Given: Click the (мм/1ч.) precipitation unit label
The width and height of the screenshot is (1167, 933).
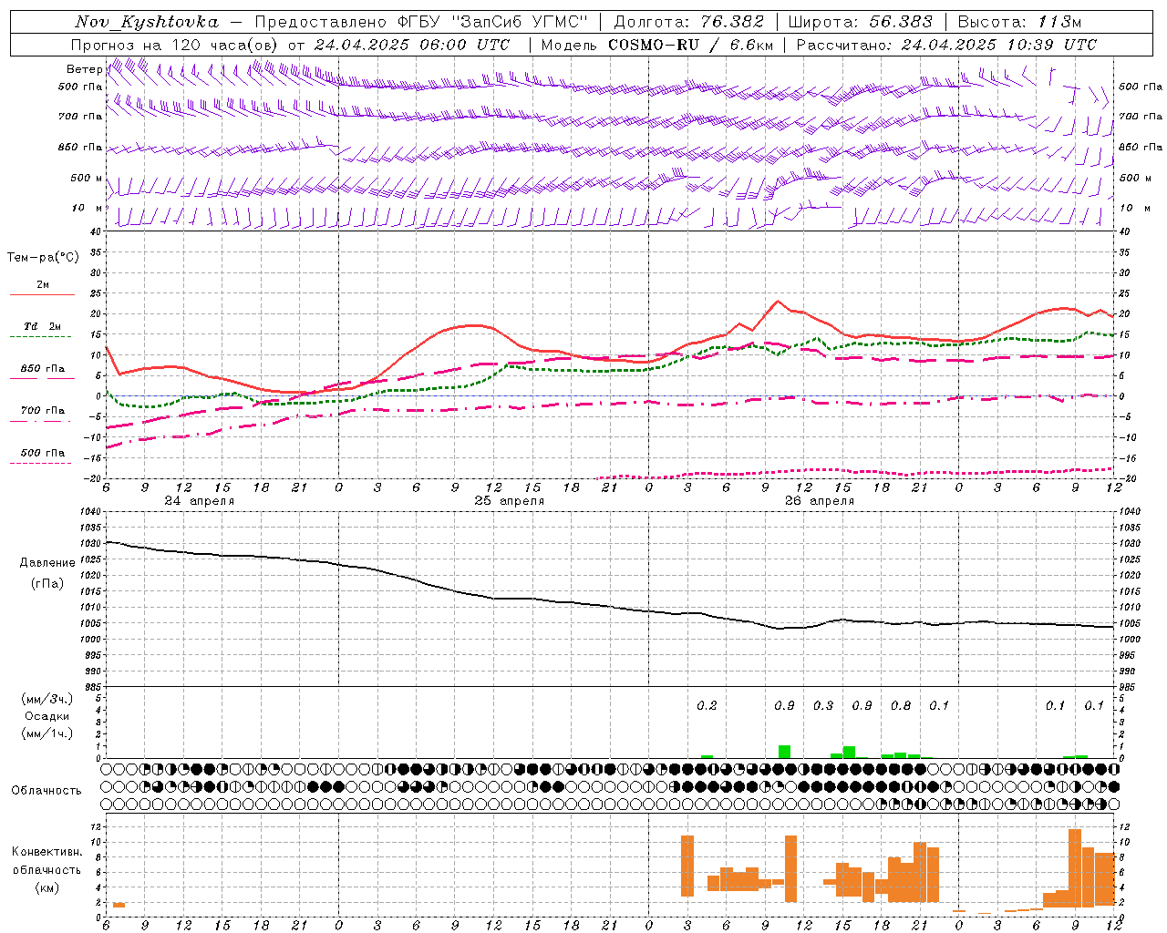Looking at the screenshot, I should [x=47, y=733].
